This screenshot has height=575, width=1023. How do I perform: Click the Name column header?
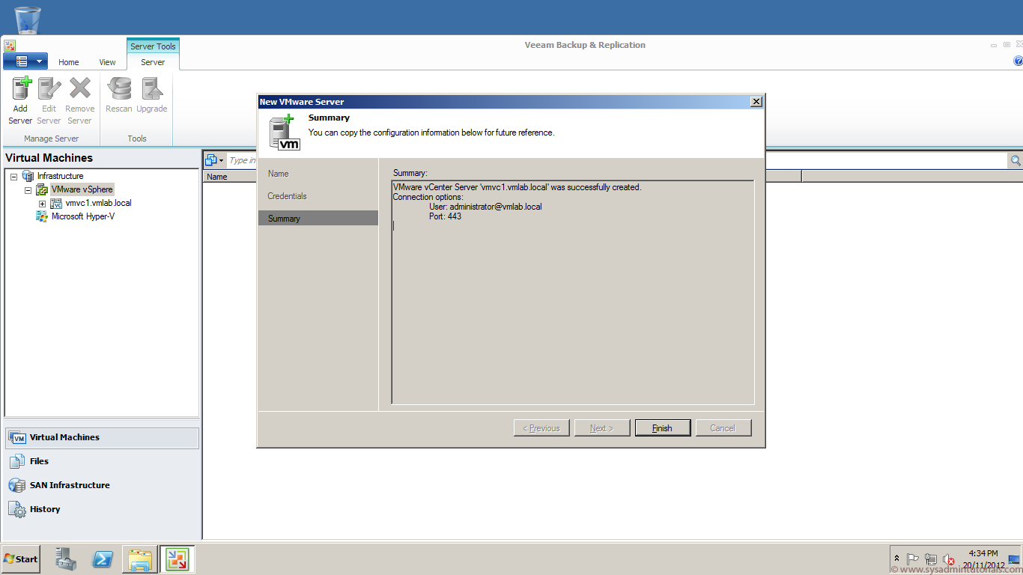[x=217, y=177]
